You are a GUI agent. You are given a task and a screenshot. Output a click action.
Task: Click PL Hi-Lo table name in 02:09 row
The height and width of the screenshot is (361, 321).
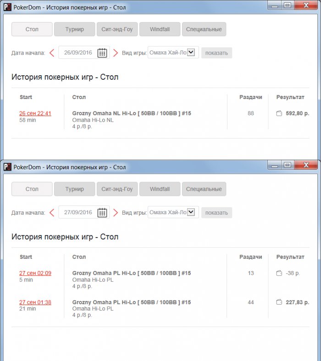132,273
